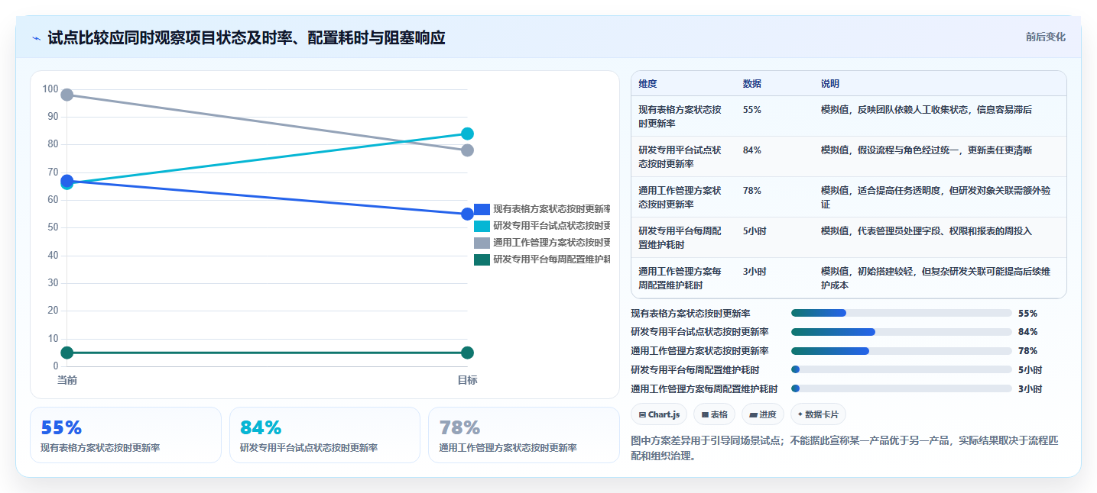This screenshot has height=493, width=1097.
Task: Click the 维度 column header
Action: coord(647,84)
